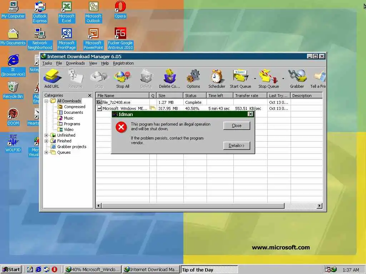
Task: Select Programs category in tree
Action: click(69, 124)
